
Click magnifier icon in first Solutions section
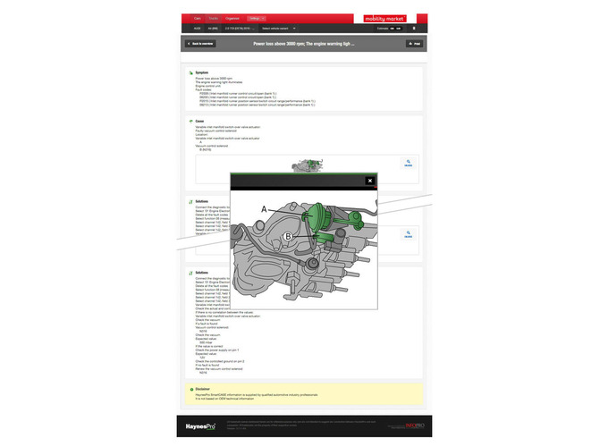click(408, 235)
